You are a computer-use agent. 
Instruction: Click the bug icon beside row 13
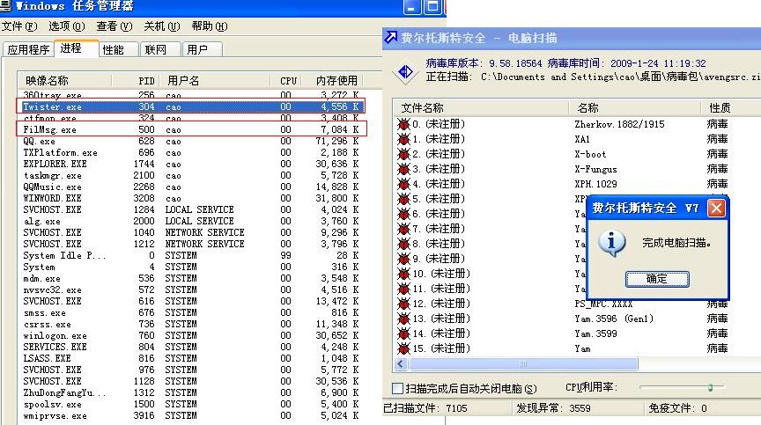click(403, 319)
